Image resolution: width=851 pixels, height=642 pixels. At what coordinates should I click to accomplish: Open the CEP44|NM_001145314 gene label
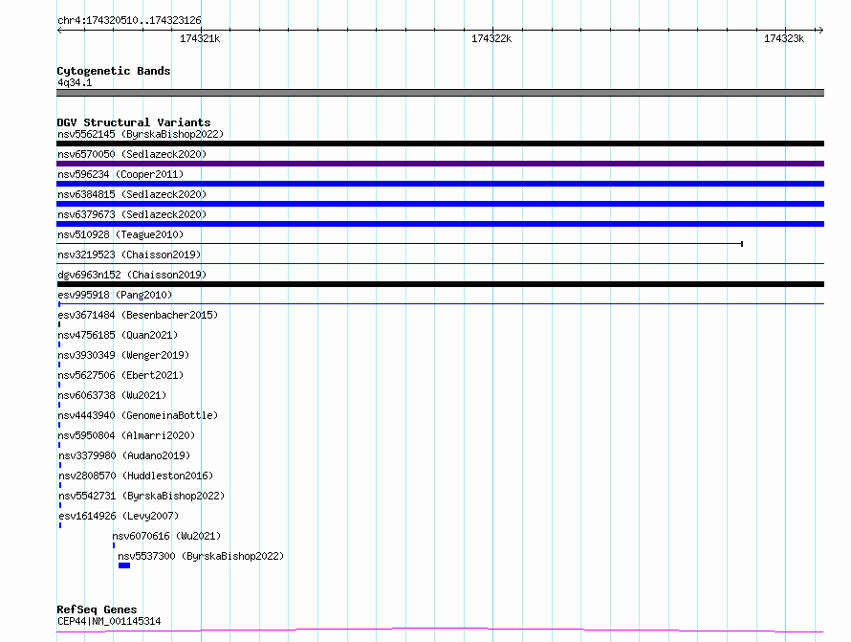[109, 621]
